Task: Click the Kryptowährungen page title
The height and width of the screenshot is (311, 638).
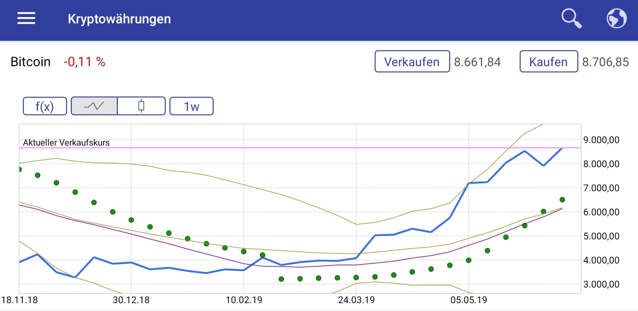Action: point(119,19)
